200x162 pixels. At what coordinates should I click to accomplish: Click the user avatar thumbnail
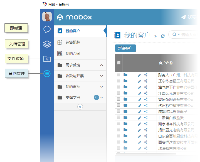(47, 17)
